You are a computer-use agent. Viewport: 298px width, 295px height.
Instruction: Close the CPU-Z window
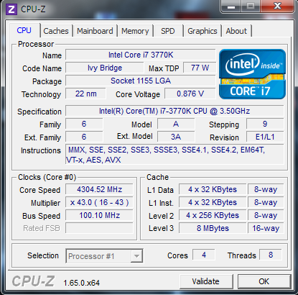[x=277, y=6]
